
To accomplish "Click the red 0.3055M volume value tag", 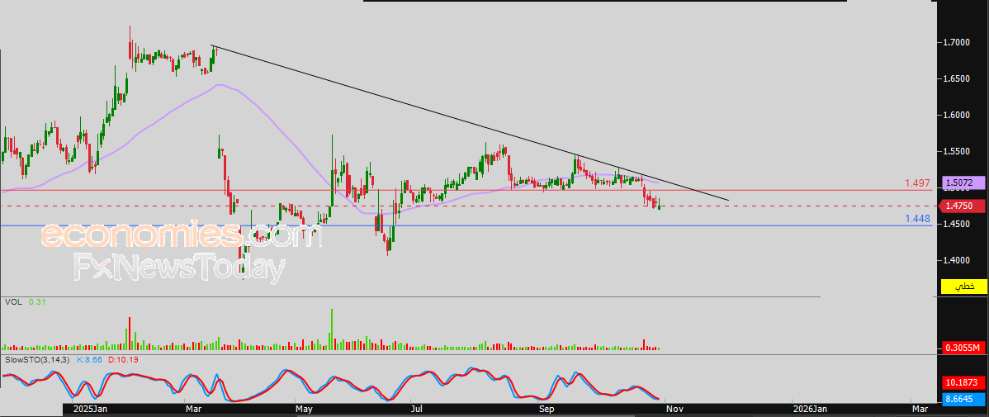I will point(963,348).
